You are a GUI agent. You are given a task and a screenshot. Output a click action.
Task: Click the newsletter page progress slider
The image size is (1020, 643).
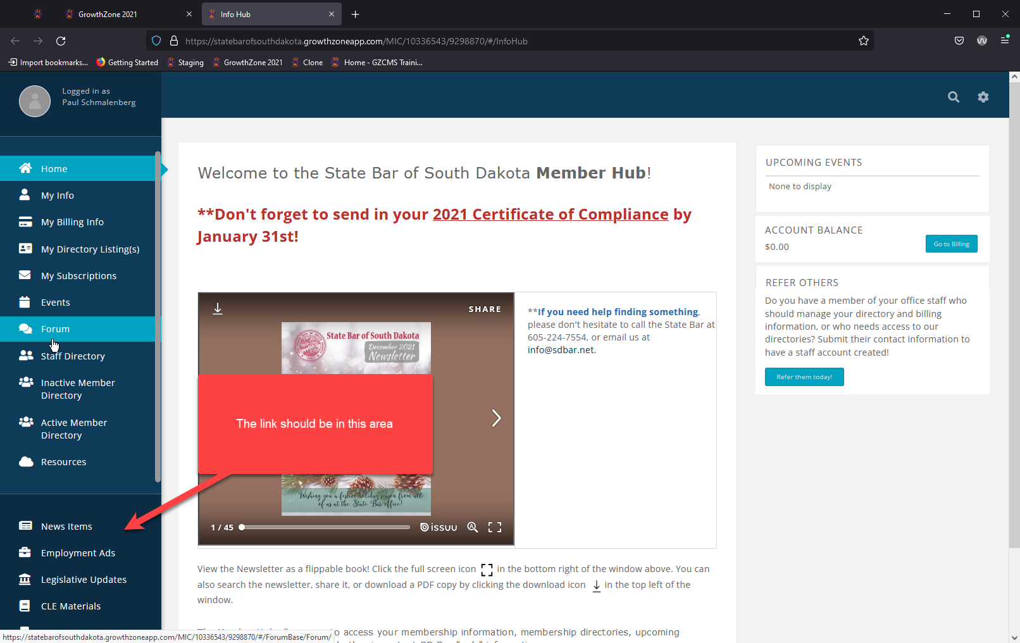(325, 527)
